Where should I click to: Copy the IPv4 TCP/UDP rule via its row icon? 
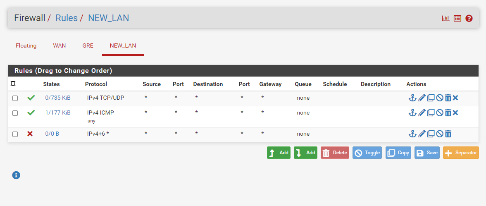tap(431, 98)
